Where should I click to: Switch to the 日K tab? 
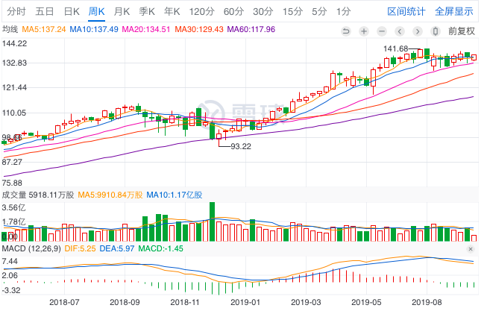coord(72,12)
